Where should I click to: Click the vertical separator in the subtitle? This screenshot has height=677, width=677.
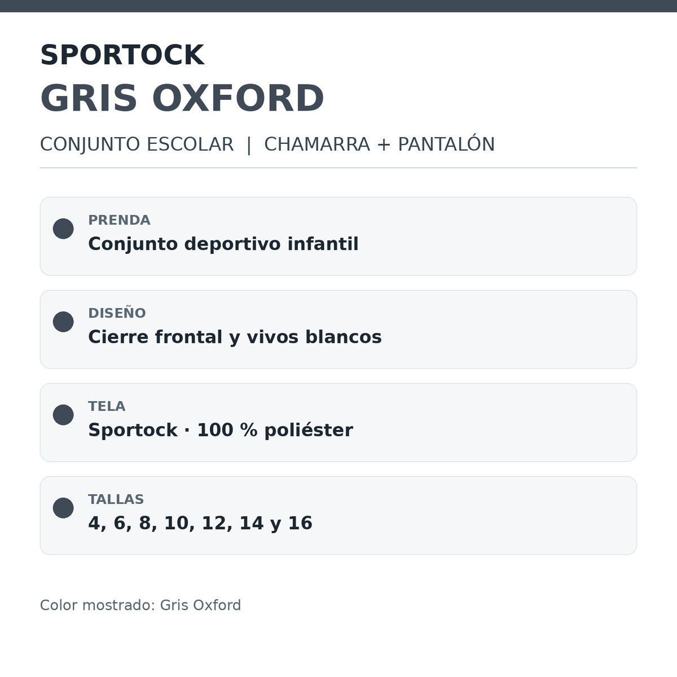click(x=249, y=145)
